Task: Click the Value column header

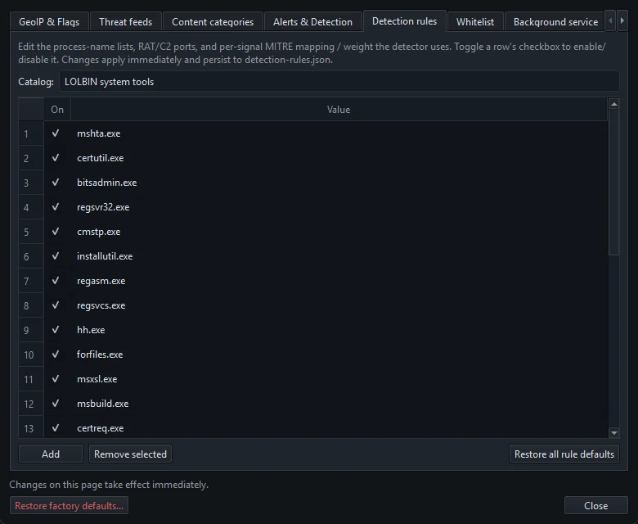Action: click(x=339, y=109)
